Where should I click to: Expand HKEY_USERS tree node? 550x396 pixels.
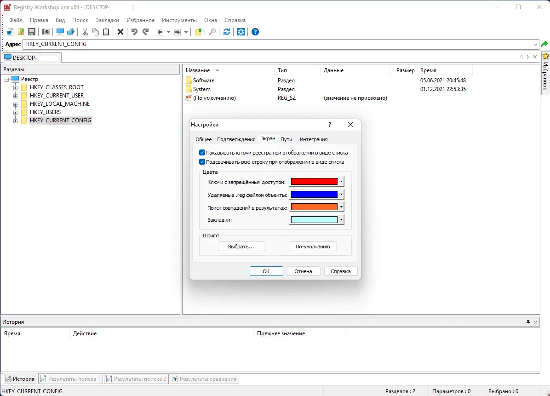(x=16, y=113)
